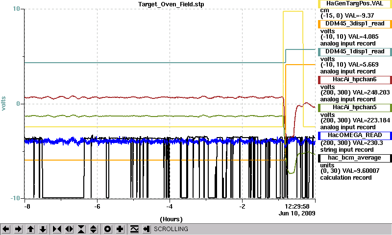Click 'calculation record' under hac_bcm_average
Screen dimensions: 392x235
346,178
